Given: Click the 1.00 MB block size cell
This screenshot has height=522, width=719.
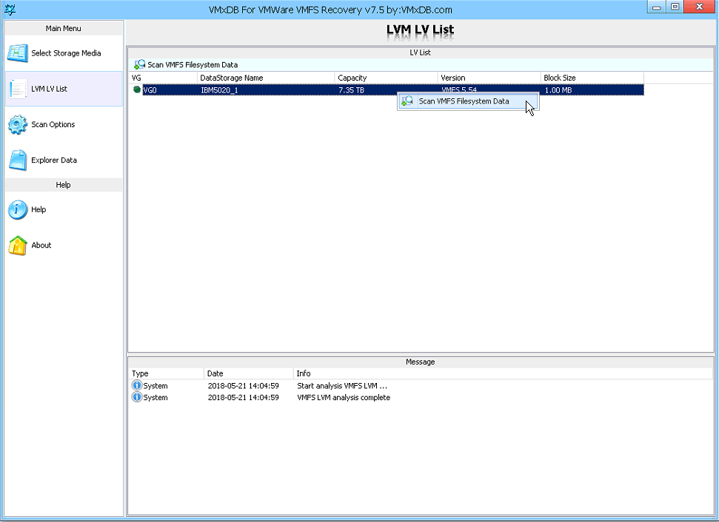Looking at the screenshot, I should pos(558,90).
